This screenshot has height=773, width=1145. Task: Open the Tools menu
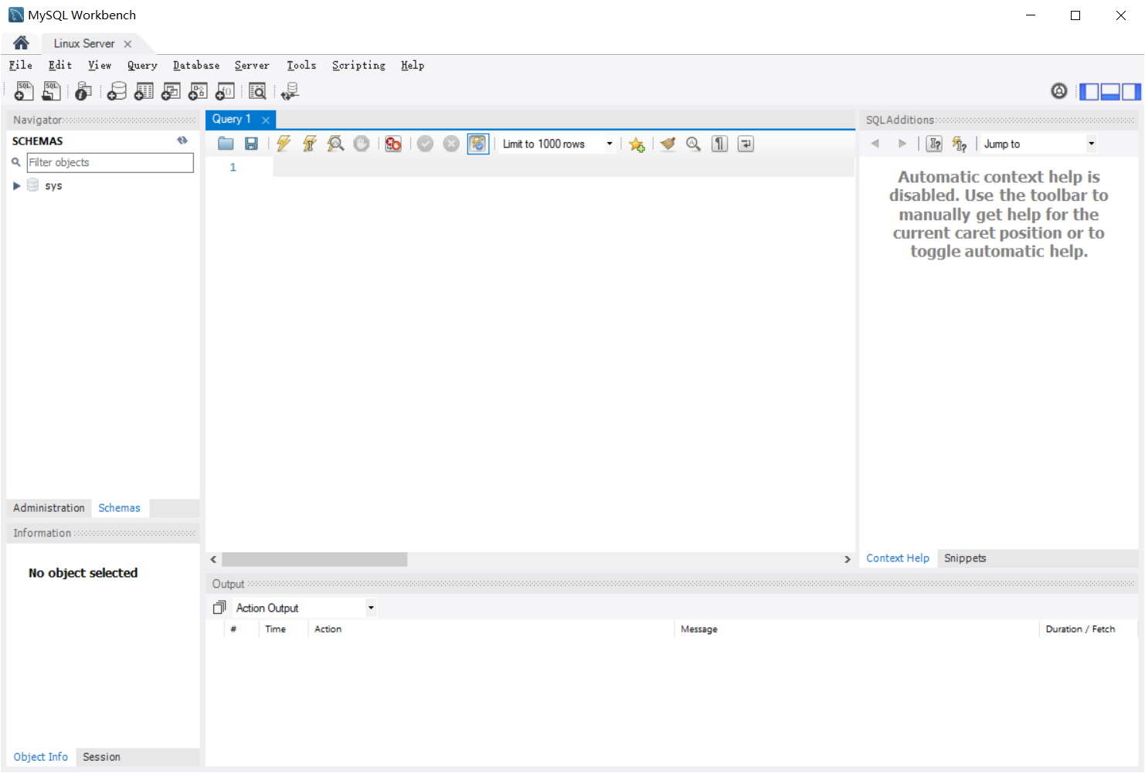pos(301,66)
